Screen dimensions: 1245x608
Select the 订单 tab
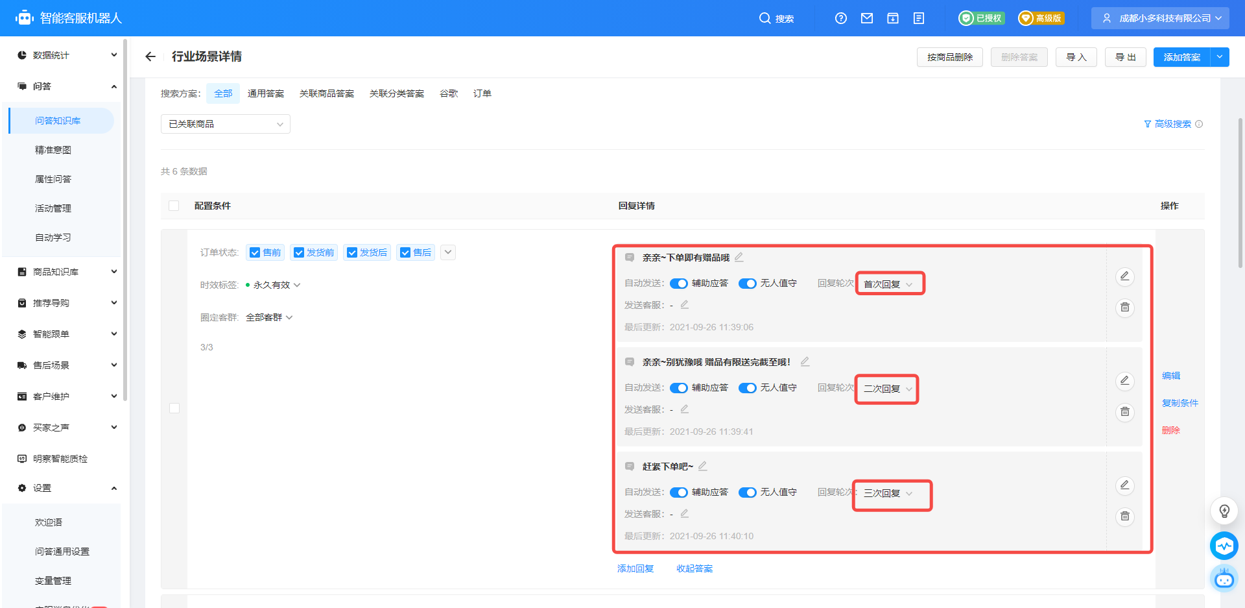tap(482, 93)
